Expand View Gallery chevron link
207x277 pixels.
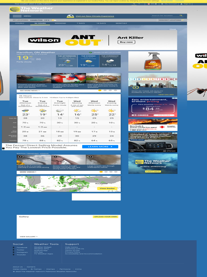(29, 236)
